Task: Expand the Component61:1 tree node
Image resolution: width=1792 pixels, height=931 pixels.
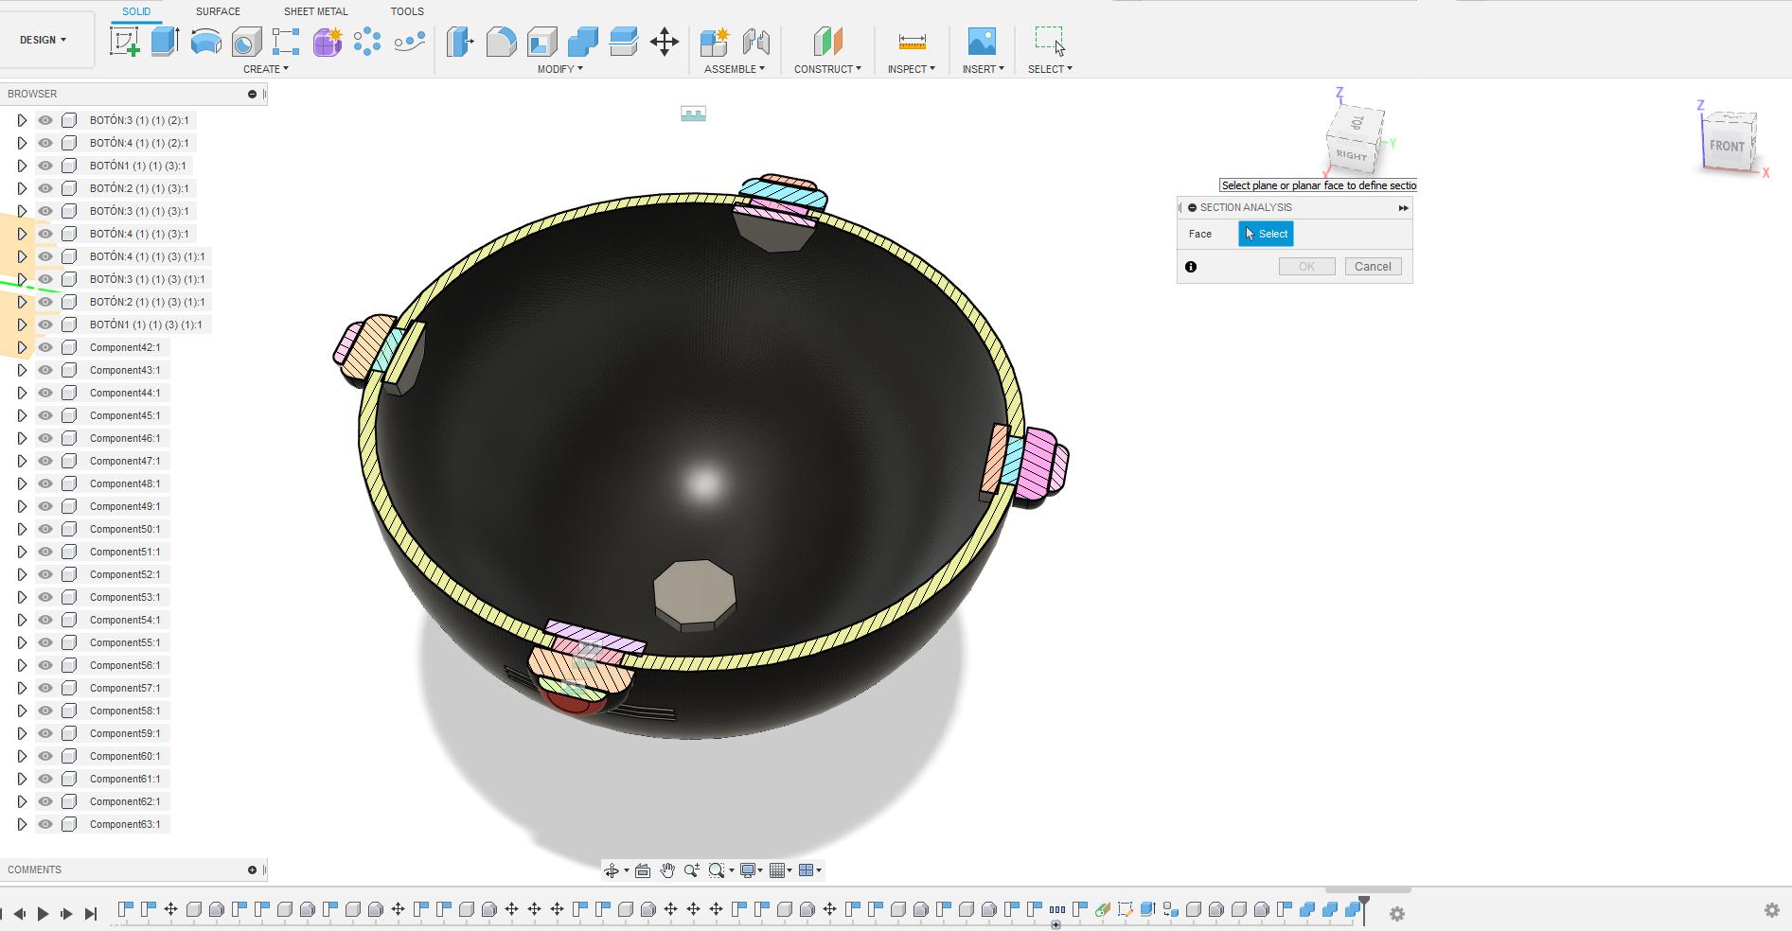Action: coord(22,779)
